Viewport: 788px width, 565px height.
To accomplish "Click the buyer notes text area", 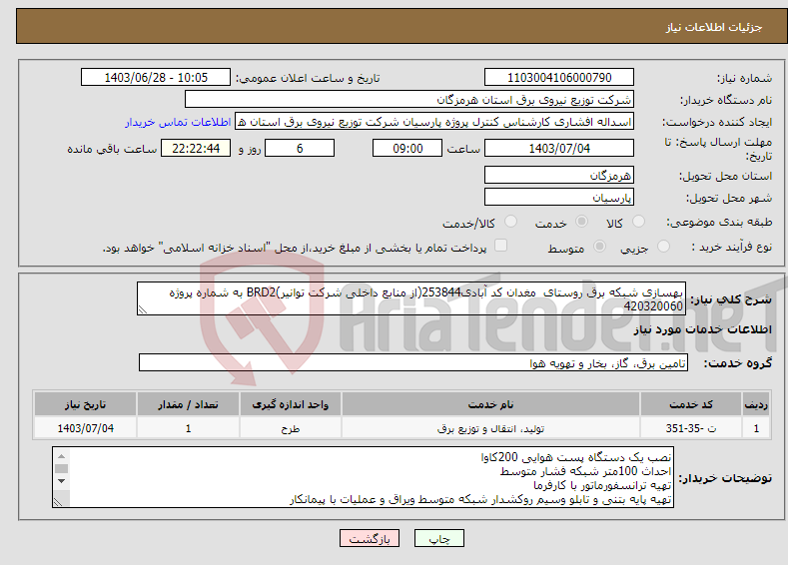I will [363, 477].
